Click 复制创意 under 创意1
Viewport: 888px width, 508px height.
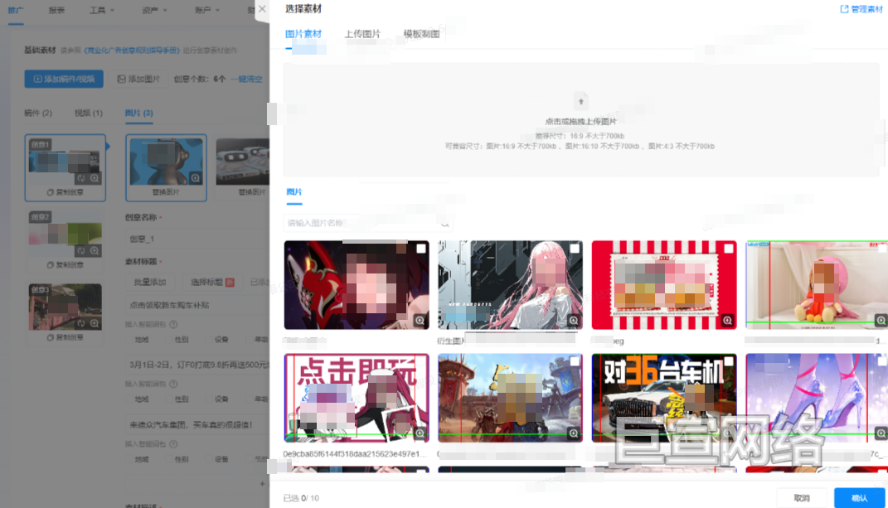[x=65, y=192]
